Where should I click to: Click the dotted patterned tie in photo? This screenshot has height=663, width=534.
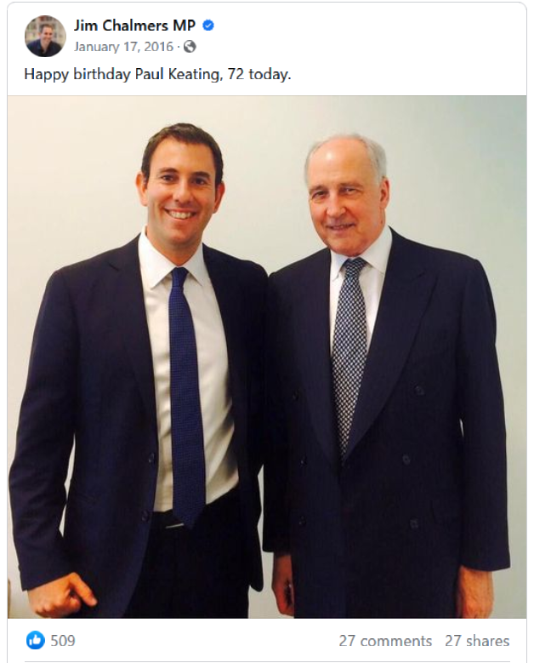[349, 355]
